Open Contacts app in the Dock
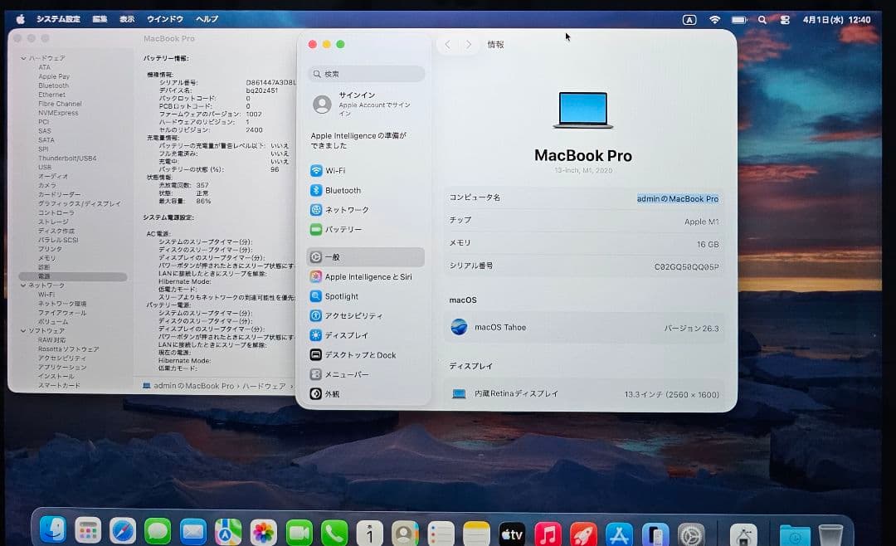 coord(405,534)
